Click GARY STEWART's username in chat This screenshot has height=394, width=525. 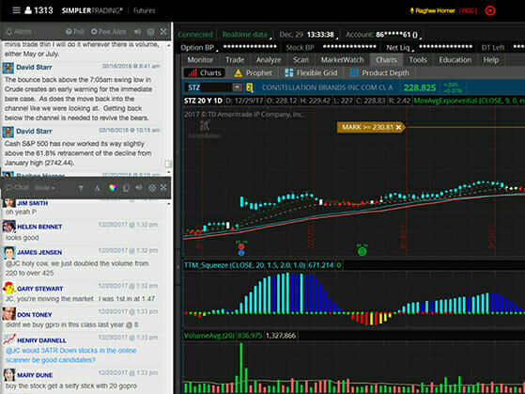[x=39, y=289]
